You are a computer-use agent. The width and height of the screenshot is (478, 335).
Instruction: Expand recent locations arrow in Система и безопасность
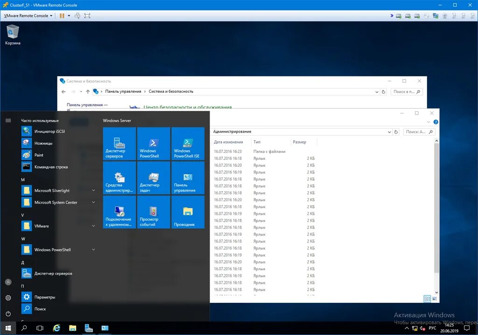pyautogui.click(x=81, y=92)
